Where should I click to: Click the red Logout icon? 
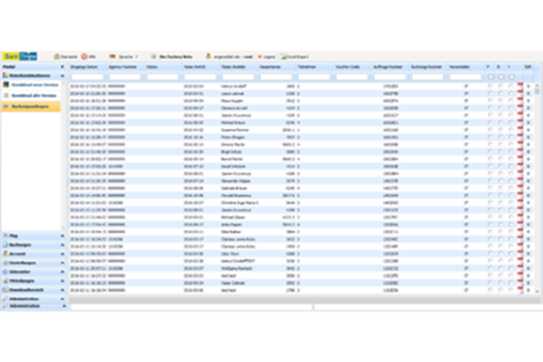coord(259,56)
